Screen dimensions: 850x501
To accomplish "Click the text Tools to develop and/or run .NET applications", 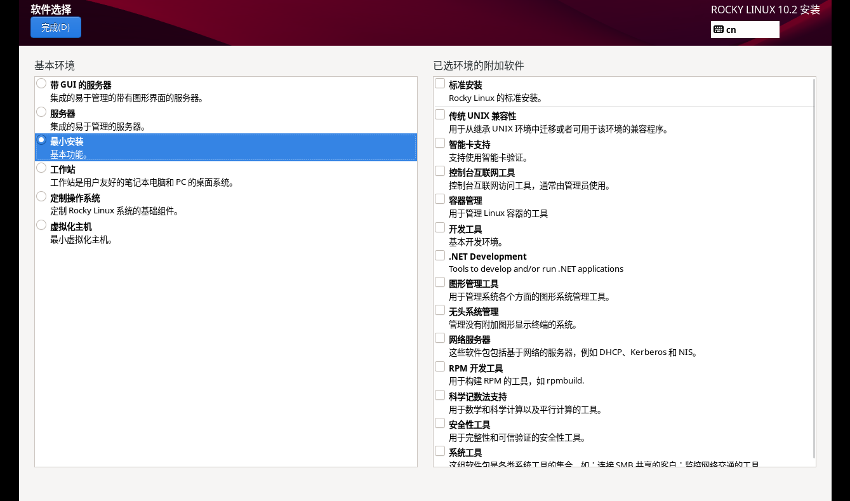I will (x=536, y=269).
